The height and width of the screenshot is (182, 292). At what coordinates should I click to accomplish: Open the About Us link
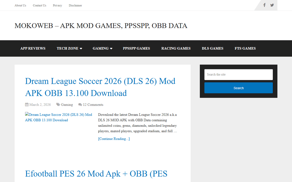[x=20, y=5]
